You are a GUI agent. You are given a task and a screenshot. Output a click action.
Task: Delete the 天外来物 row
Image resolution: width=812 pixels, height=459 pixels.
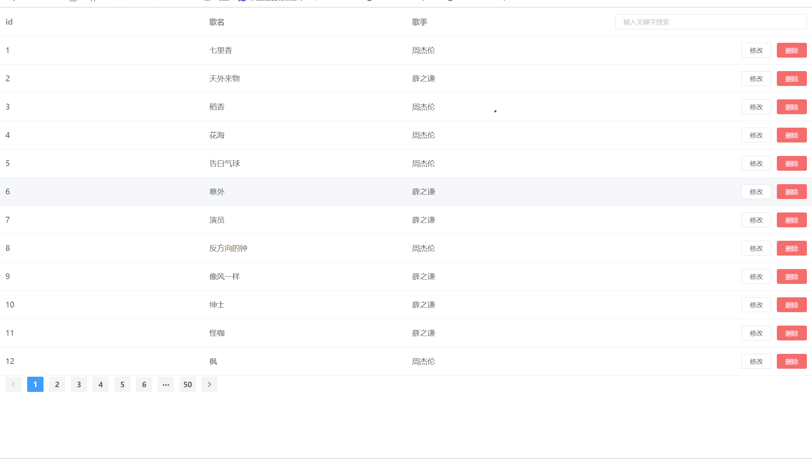click(792, 79)
